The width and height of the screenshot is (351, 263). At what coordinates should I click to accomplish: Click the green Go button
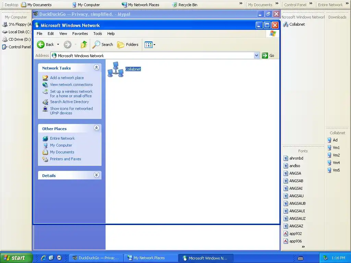[x=268, y=55]
